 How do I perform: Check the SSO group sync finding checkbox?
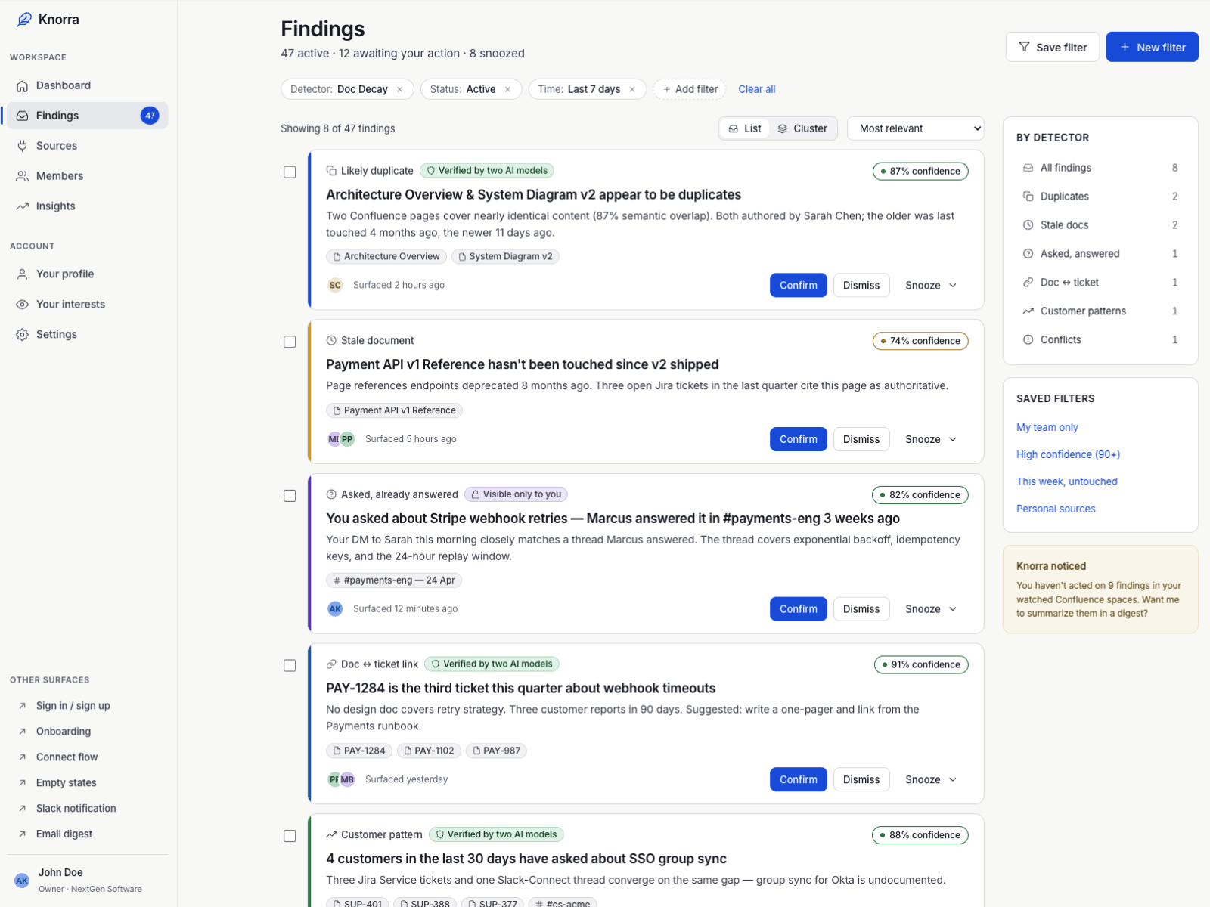pyautogui.click(x=290, y=836)
